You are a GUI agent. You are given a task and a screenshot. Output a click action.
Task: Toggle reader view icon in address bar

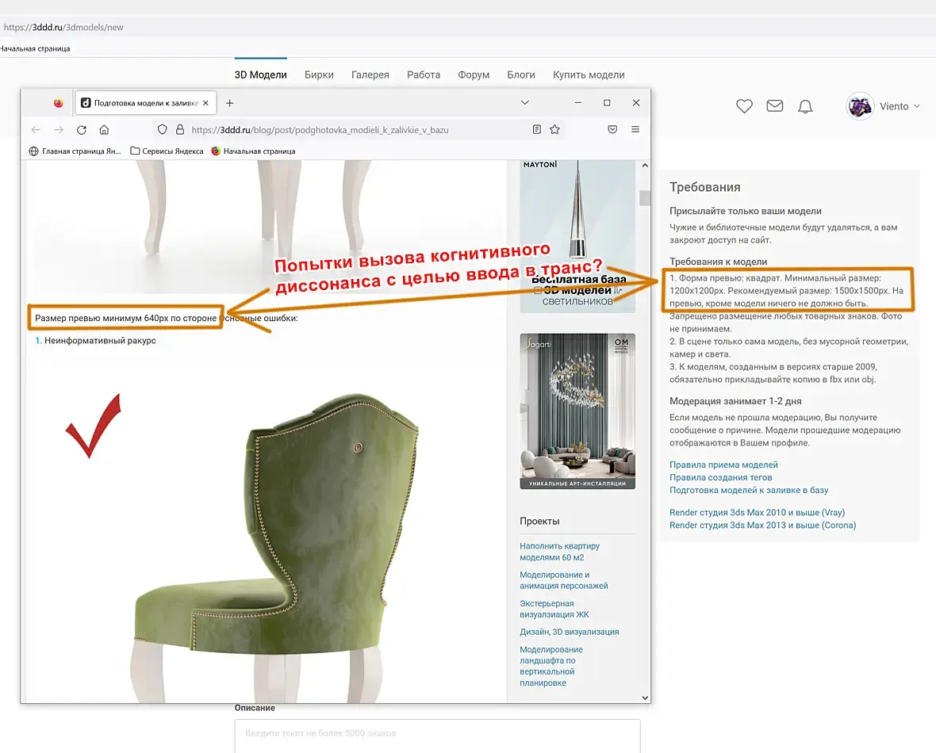pos(537,129)
